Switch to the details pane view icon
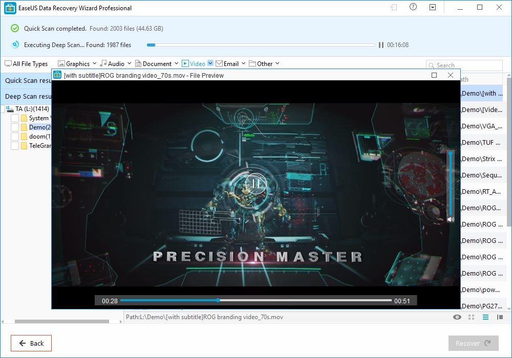The height and width of the screenshot is (358, 512). (x=500, y=317)
